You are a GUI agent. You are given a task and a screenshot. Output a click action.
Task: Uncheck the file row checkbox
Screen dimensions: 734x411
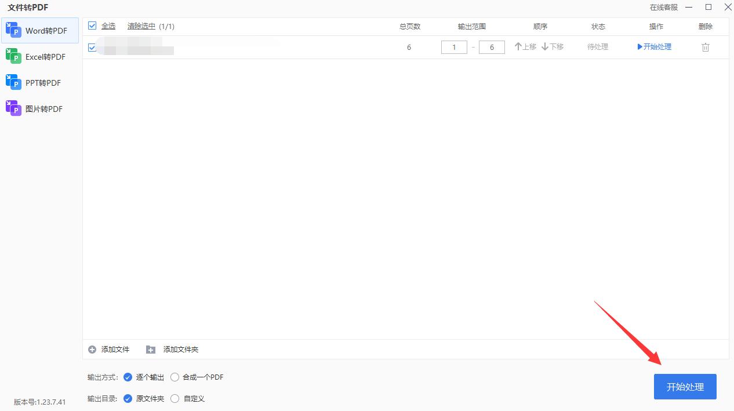[92, 47]
